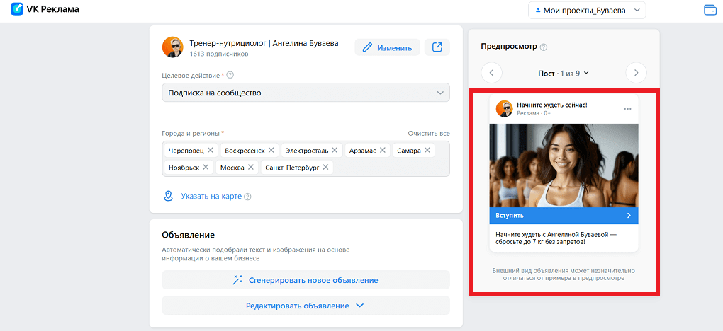This screenshot has width=723, height=331.
Task: Go to previous preview with left arrow
Action: [x=491, y=73]
